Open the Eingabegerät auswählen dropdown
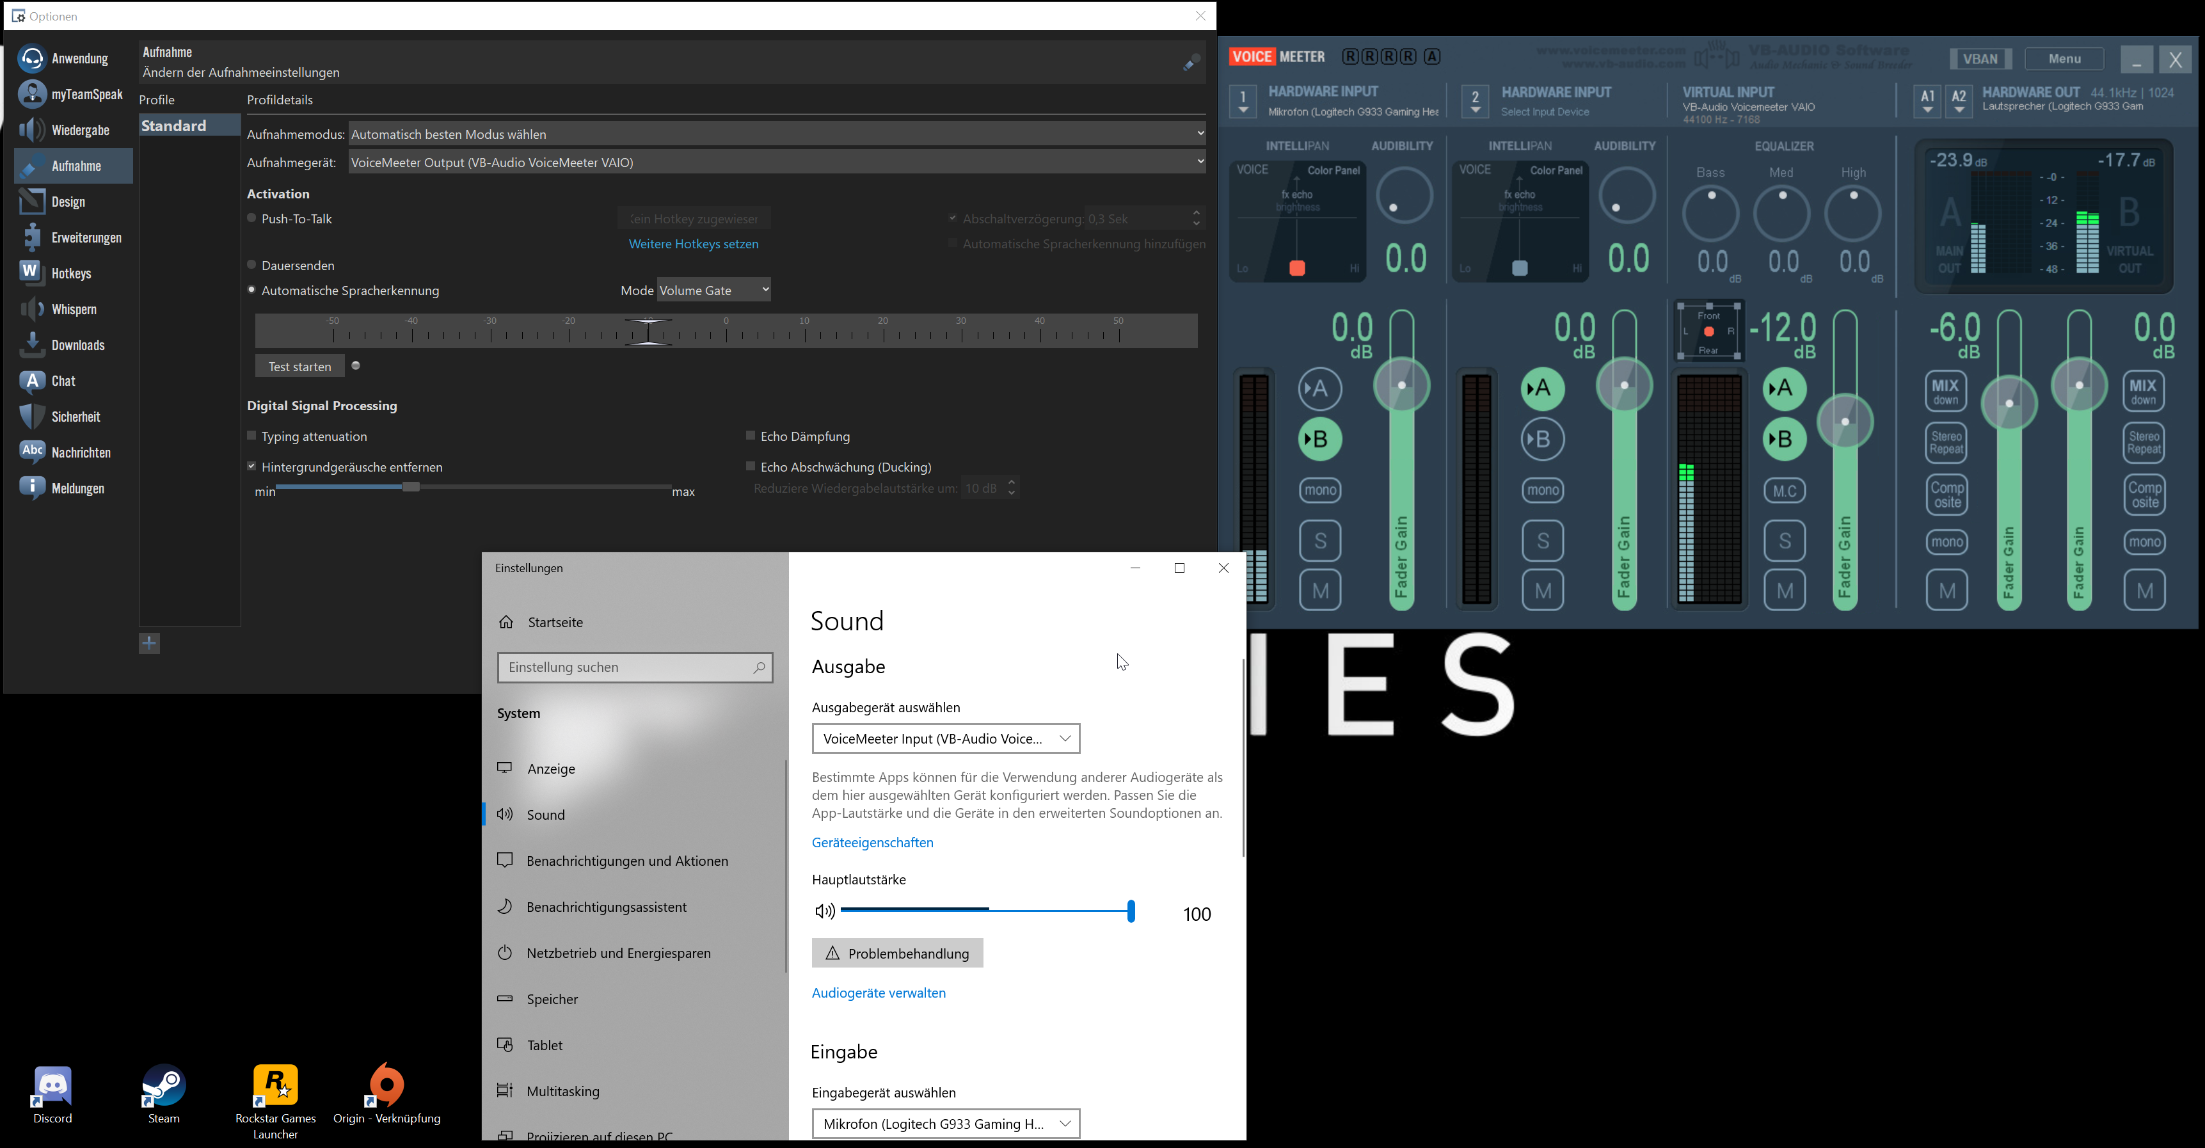 point(946,1124)
